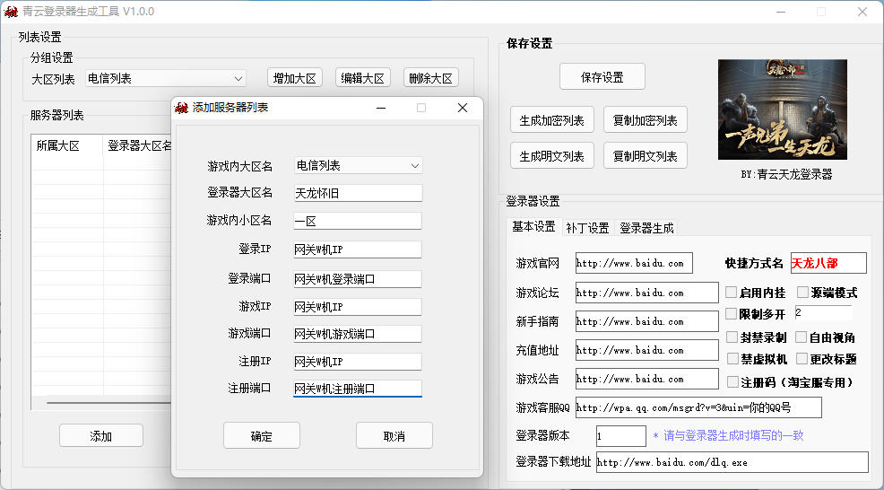Click the 生成加密列表 button

(551, 120)
